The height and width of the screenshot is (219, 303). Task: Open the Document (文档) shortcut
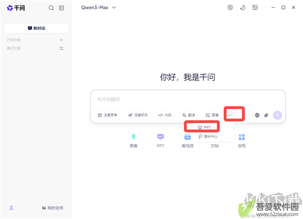pos(215,146)
